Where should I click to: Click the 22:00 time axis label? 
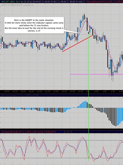pyautogui.click(x=56, y=91)
